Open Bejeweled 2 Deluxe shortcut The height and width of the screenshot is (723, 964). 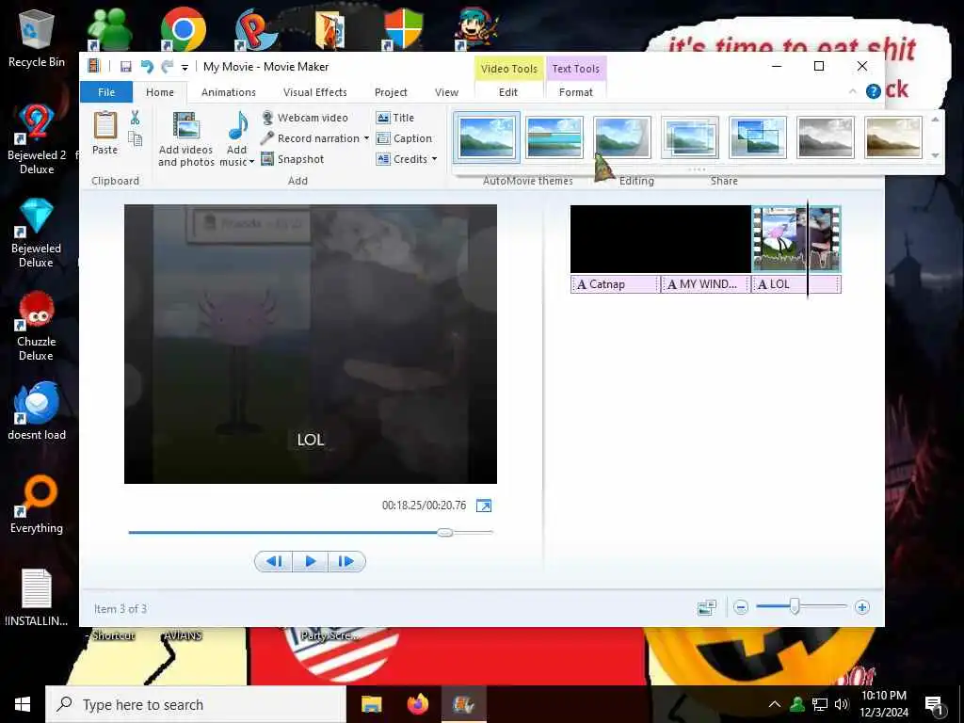click(x=37, y=139)
